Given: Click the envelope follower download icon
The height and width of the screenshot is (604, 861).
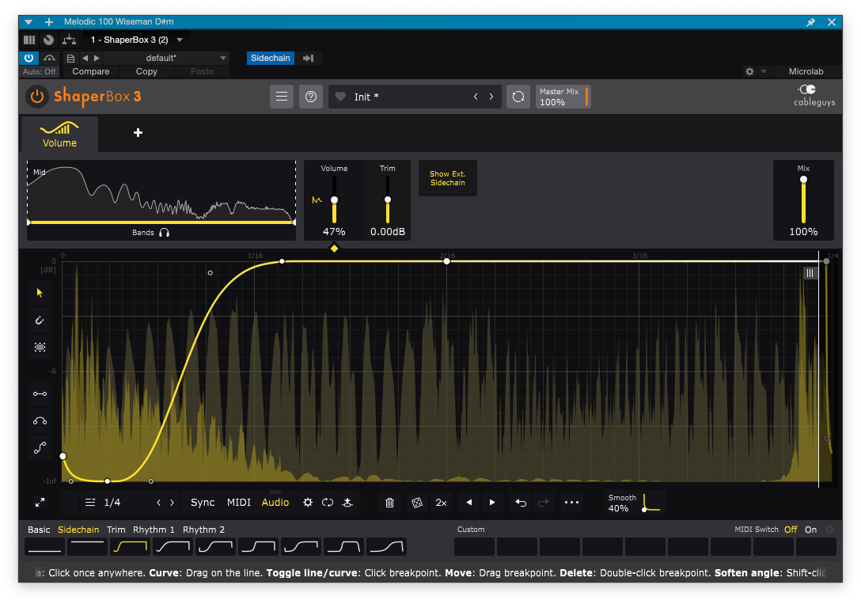Looking at the screenshot, I should [347, 503].
